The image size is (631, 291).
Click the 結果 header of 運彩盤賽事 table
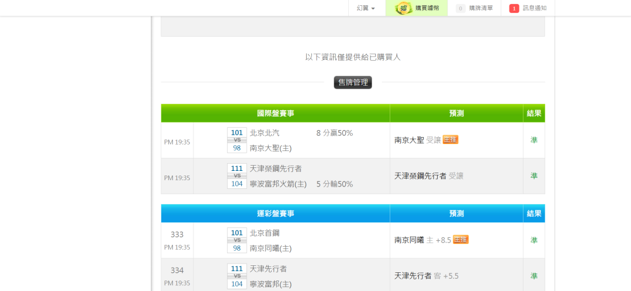point(534,213)
